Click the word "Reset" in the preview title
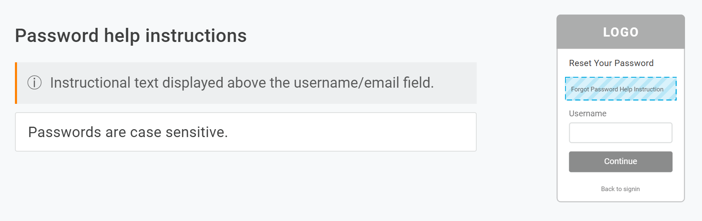The image size is (702, 221). [580, 63]
